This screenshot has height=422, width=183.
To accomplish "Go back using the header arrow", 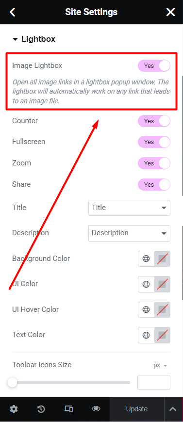I will (x=13, y=12).
